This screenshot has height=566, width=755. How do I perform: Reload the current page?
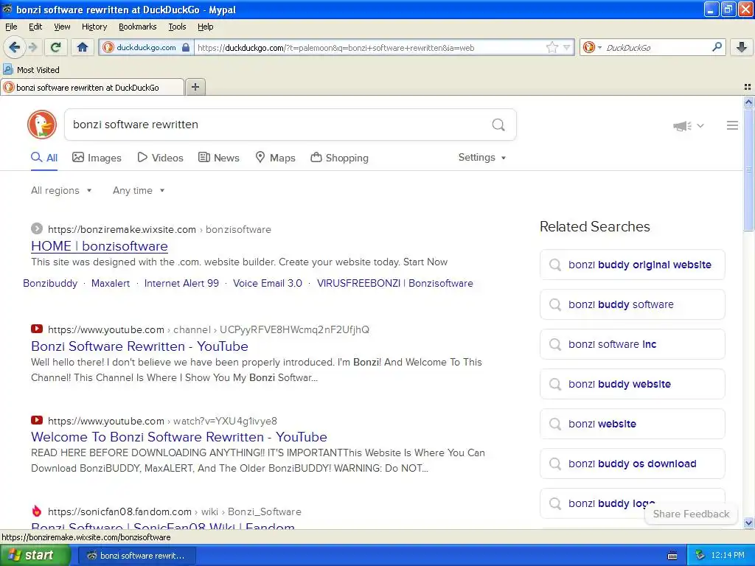pos(56,47)
